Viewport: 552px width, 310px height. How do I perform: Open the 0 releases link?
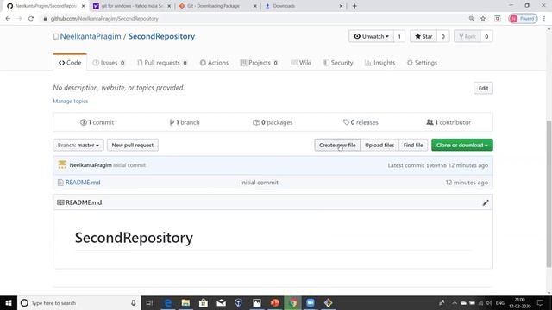(361, 122)
